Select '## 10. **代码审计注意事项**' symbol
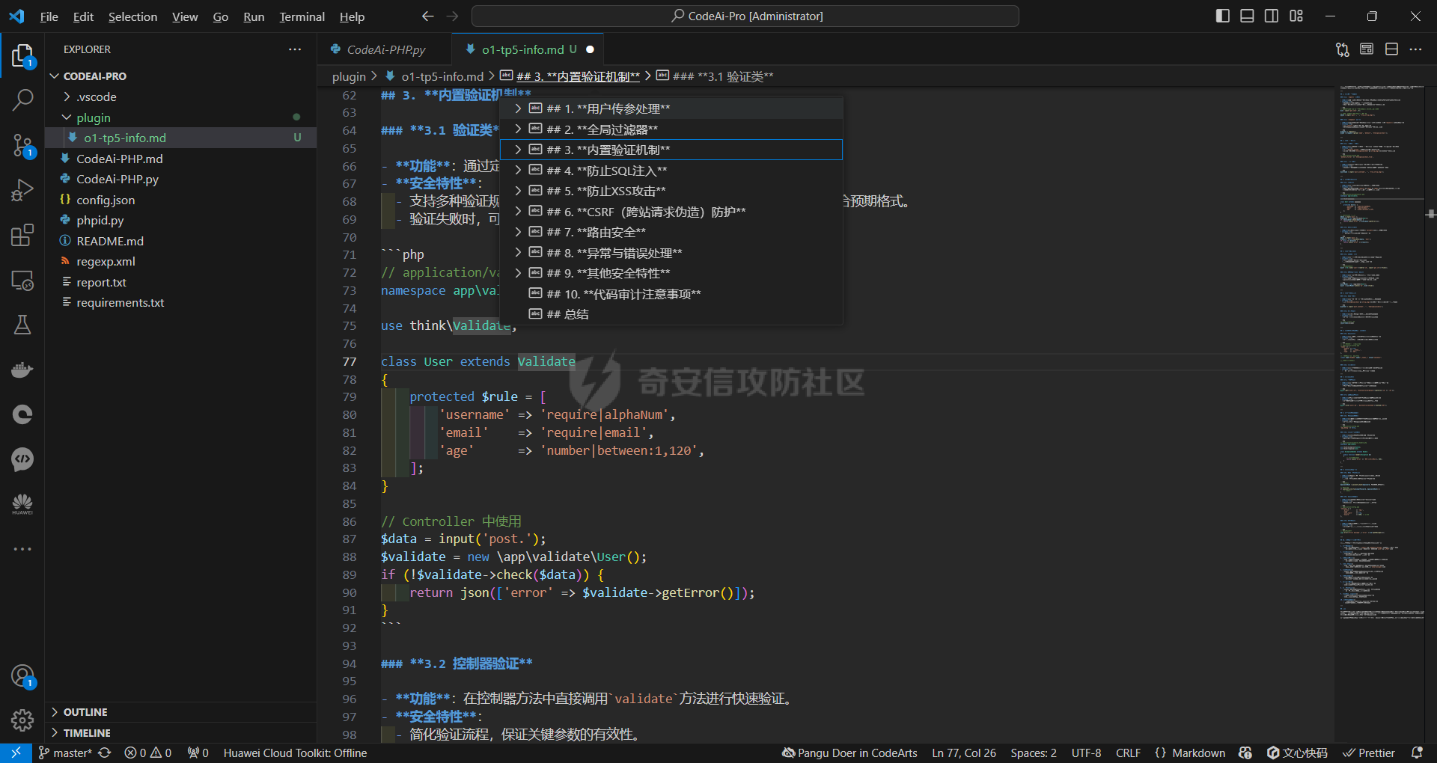The image size is (1437, 763). (671, 294)
